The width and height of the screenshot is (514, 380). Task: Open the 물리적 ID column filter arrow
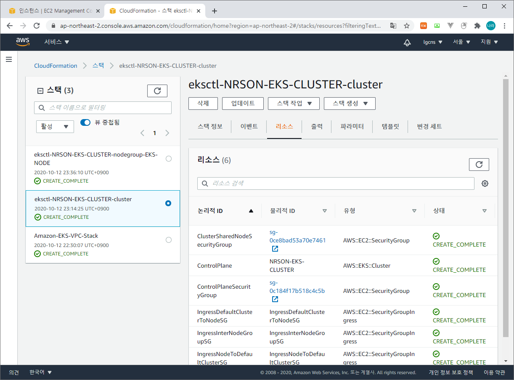[324, 211]
